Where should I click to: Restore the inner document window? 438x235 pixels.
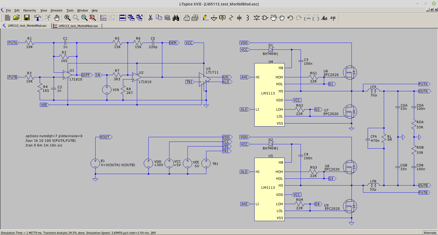(432, 10)
